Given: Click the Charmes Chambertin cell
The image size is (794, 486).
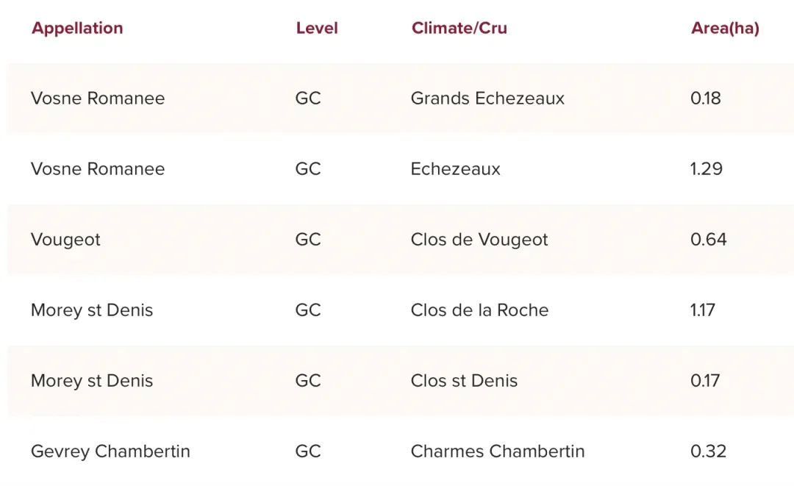Looking at the screenshot, I should pyautogui.click(x=498, y=451).
